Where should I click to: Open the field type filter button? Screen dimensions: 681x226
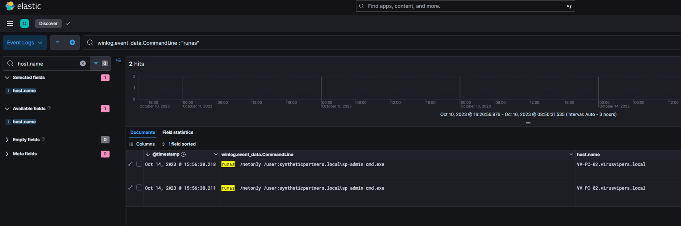tap(100, 63)
